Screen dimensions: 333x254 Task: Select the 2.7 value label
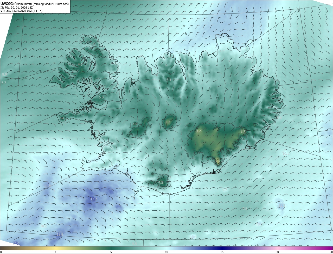pos(218,161)
